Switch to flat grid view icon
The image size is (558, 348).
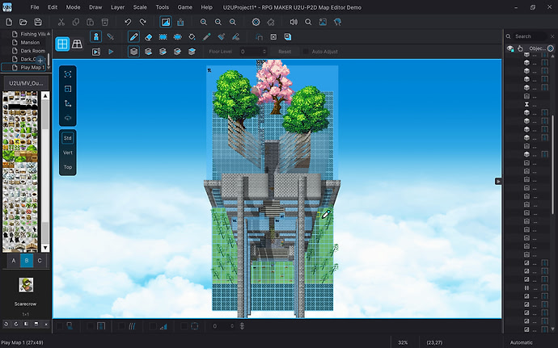62,44
